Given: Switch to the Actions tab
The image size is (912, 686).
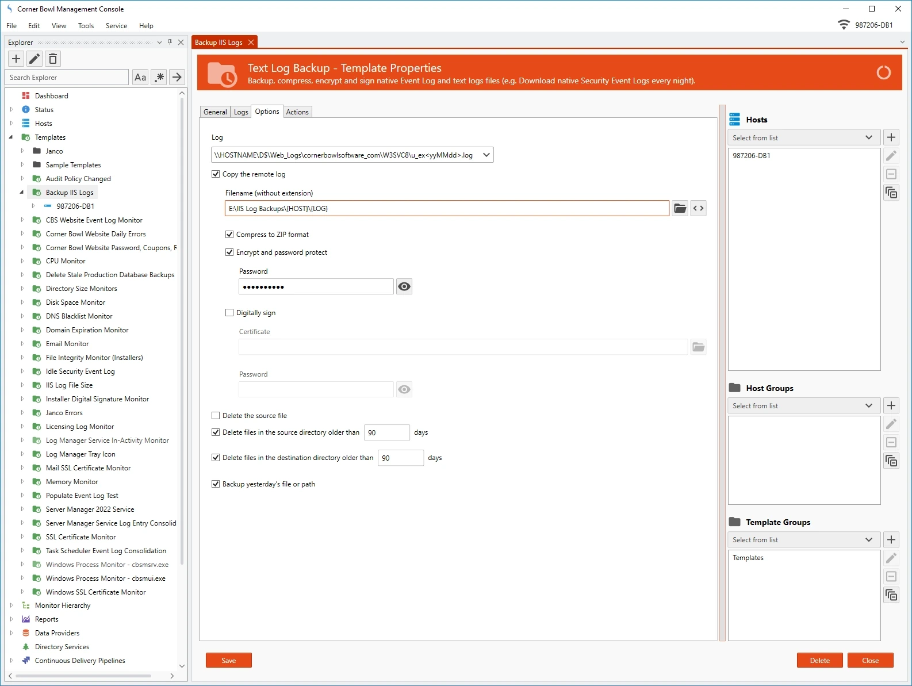Looking at the screenshot, I should point(297,112).
